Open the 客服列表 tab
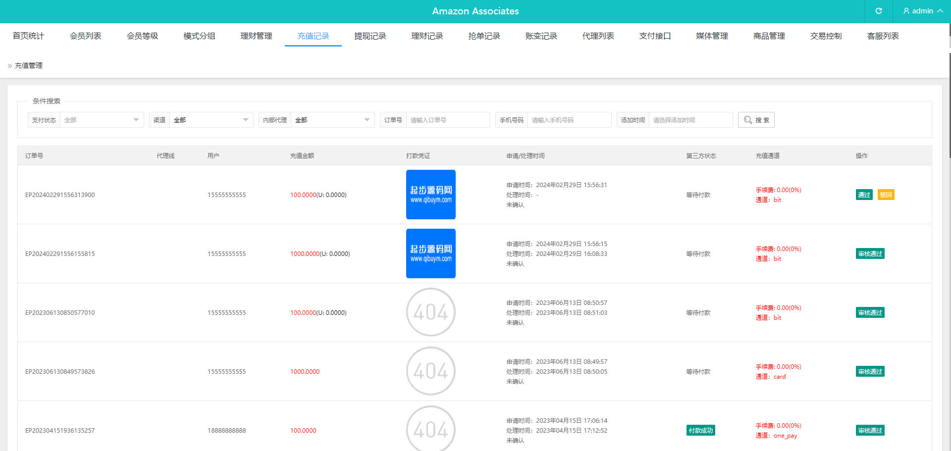Screen dimensions: 951x451 tap(883, 36)
